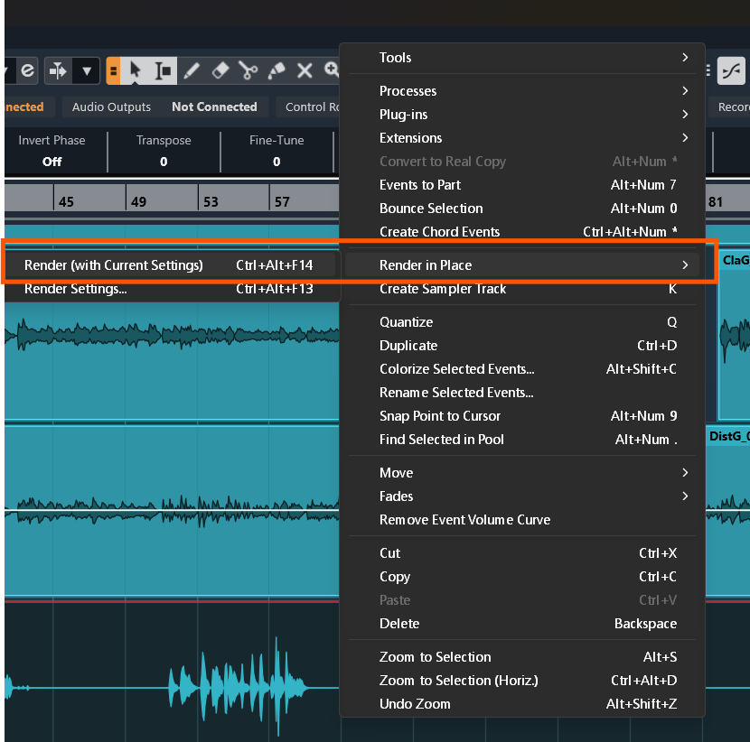Viewport: 750px width, 742px height.
Task: Select the Glue tool
Action: [x=277, y=70]
